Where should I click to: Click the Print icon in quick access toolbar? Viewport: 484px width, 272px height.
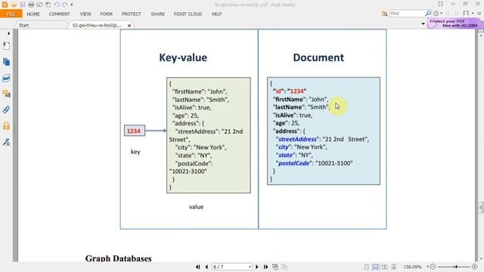(31, 5)
